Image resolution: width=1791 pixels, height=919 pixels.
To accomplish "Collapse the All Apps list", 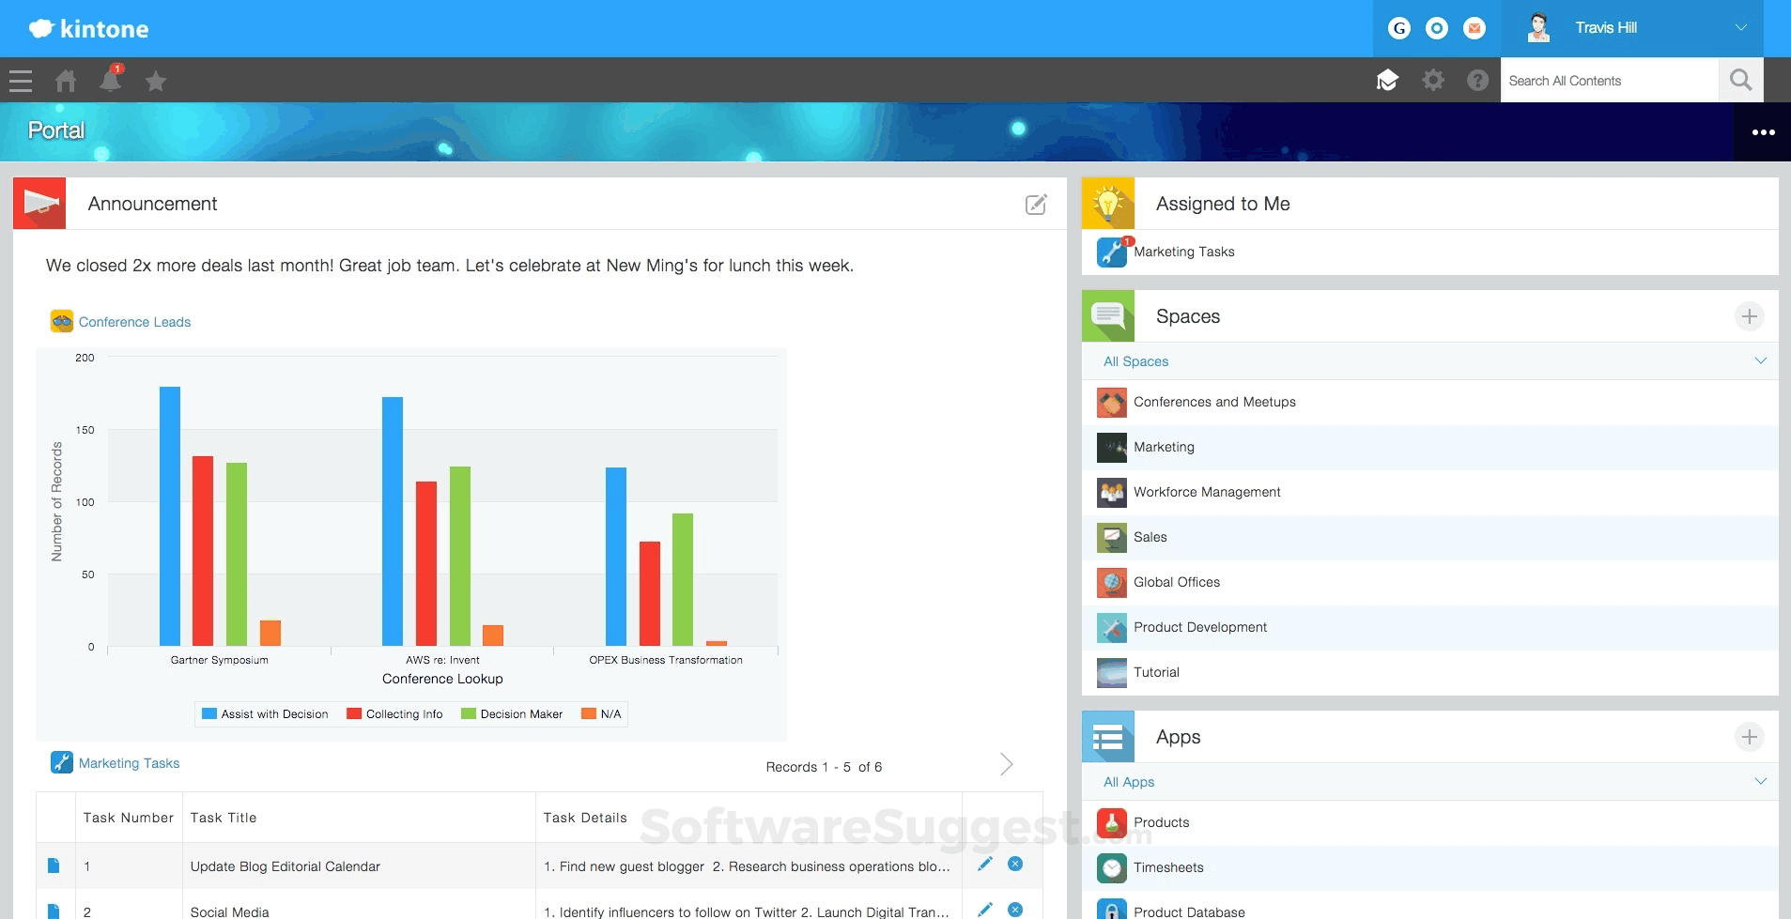I will [1761, 781].
